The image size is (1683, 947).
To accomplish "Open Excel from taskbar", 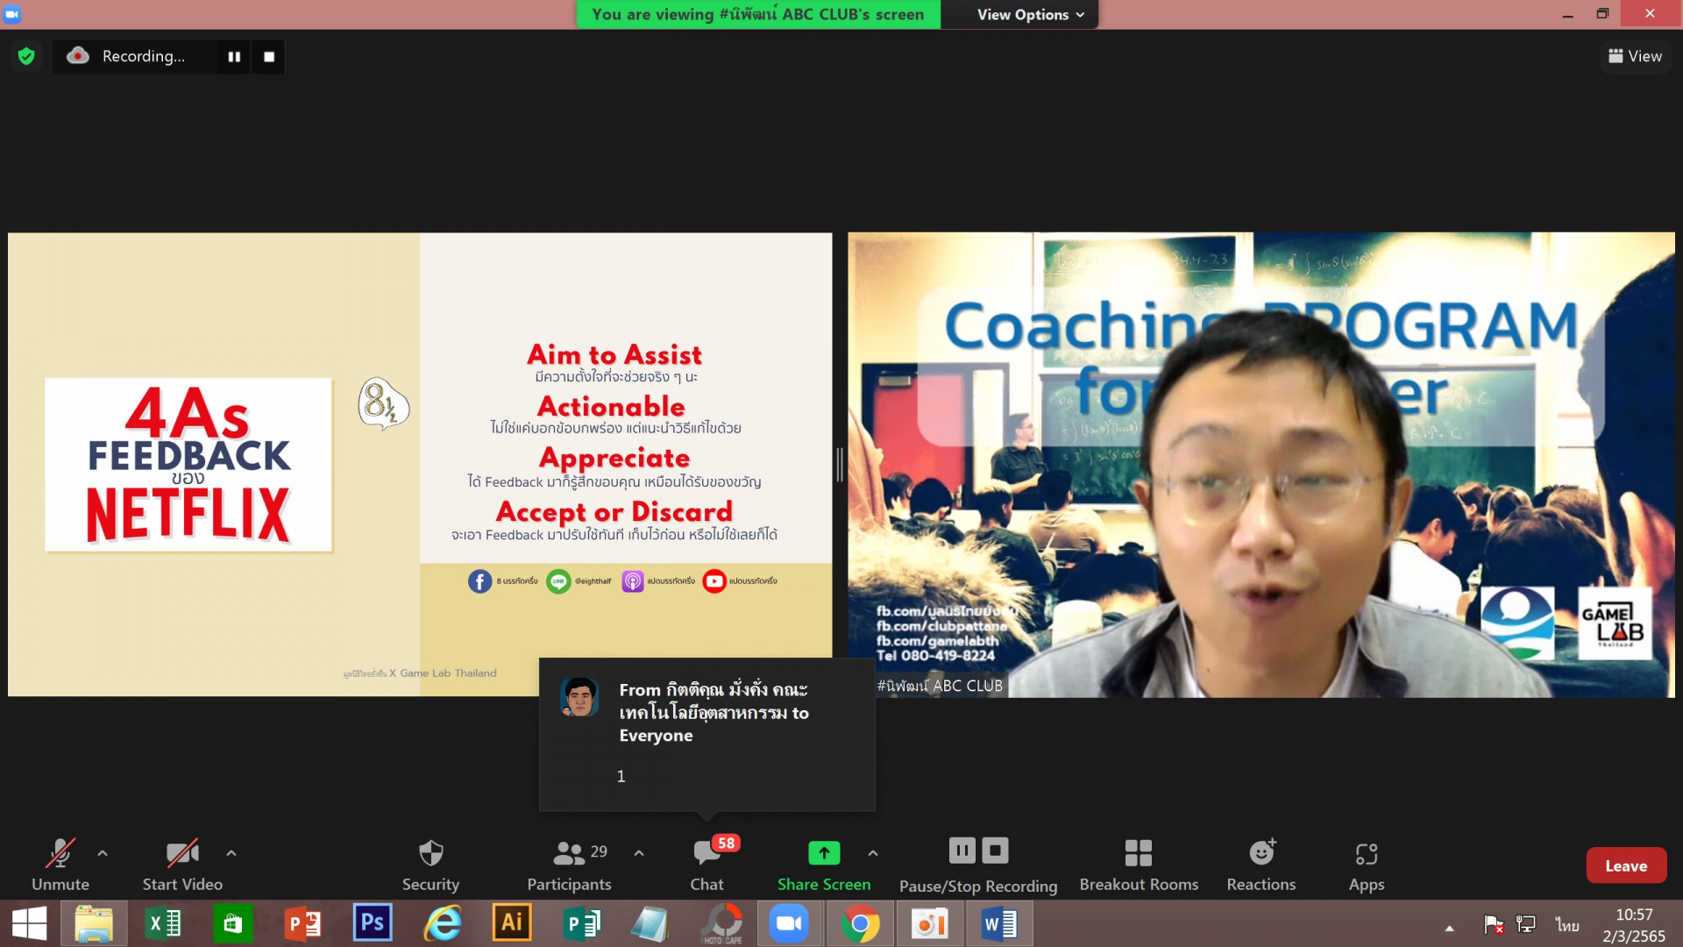I will (163, 923).
